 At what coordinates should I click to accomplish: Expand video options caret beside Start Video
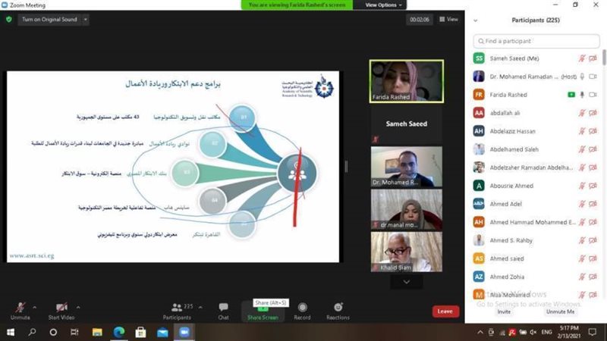click(x=78, y=308)
